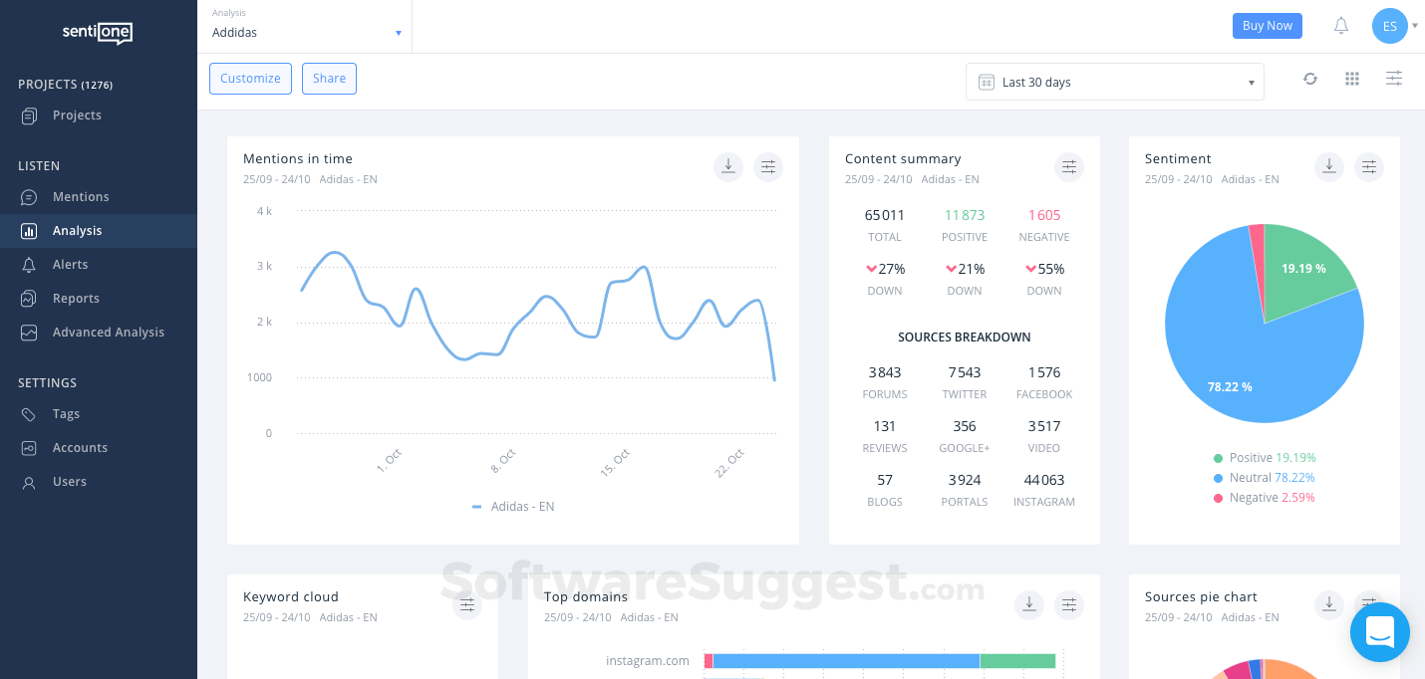Download the Sentiment pie chart
This screenshot has height=679, width=1425.
click(1329, 167)
